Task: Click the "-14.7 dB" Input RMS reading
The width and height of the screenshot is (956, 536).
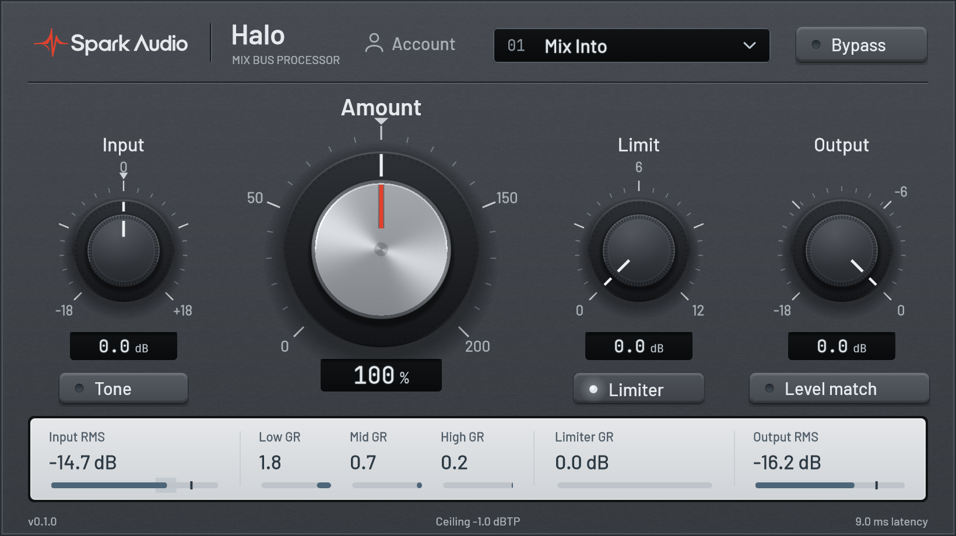Action: [83, 463]
